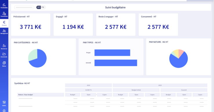Image resolution: width=214 pixels, height=112 pixels.
Task: Click the light green slice of categories pie
Action: [32, 55]
